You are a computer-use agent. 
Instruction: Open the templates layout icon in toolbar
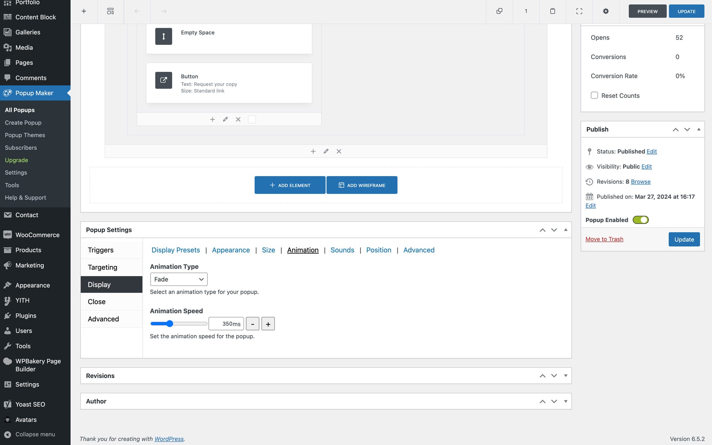(111, 11)
